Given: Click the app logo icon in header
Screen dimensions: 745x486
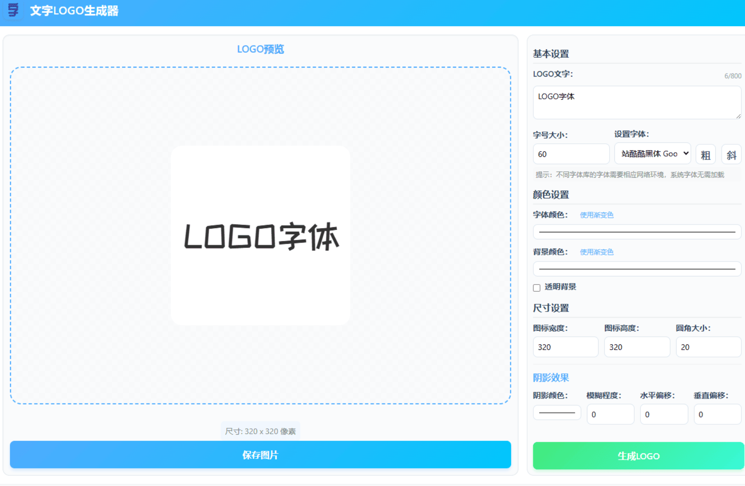Looking at the screenshot, I should point(14,10).
